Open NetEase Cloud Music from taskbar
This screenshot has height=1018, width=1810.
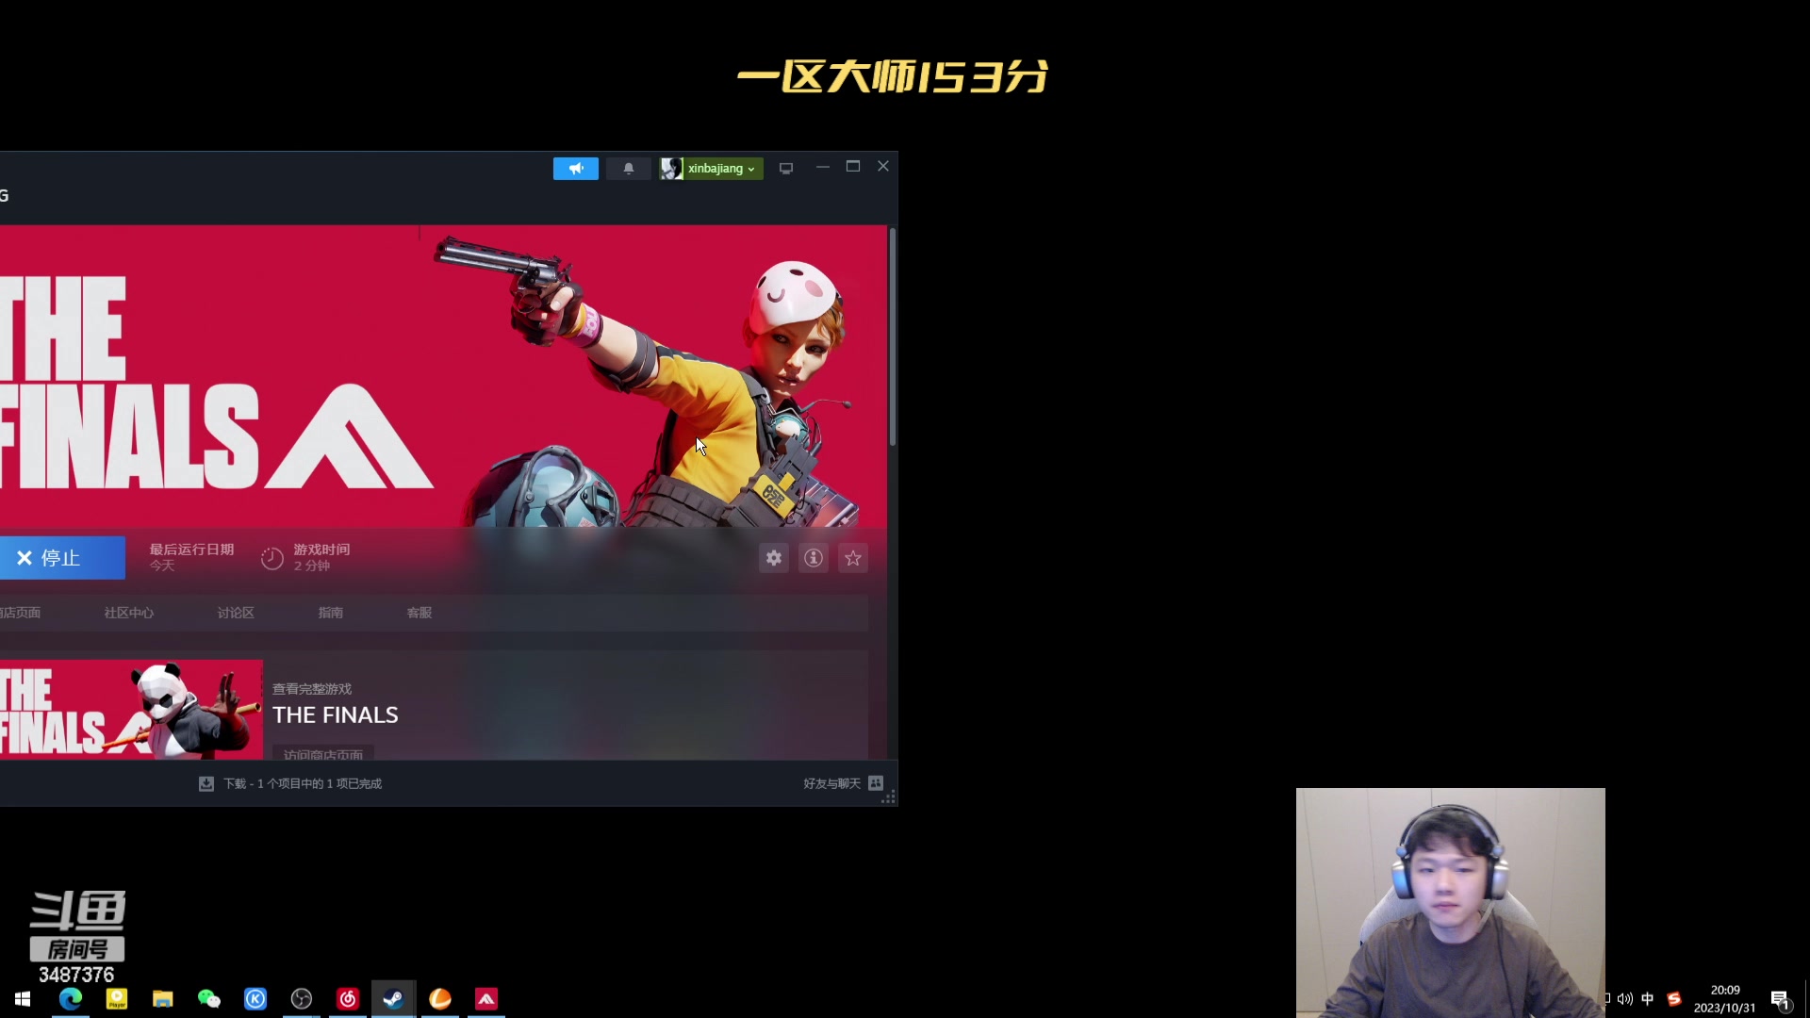tap(347, 999)
